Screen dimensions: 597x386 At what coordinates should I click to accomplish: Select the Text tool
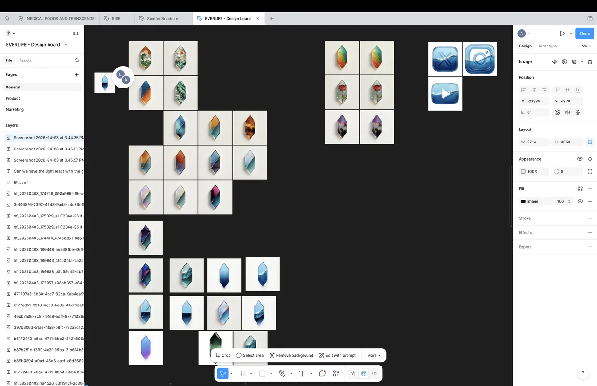coord(302,373)
